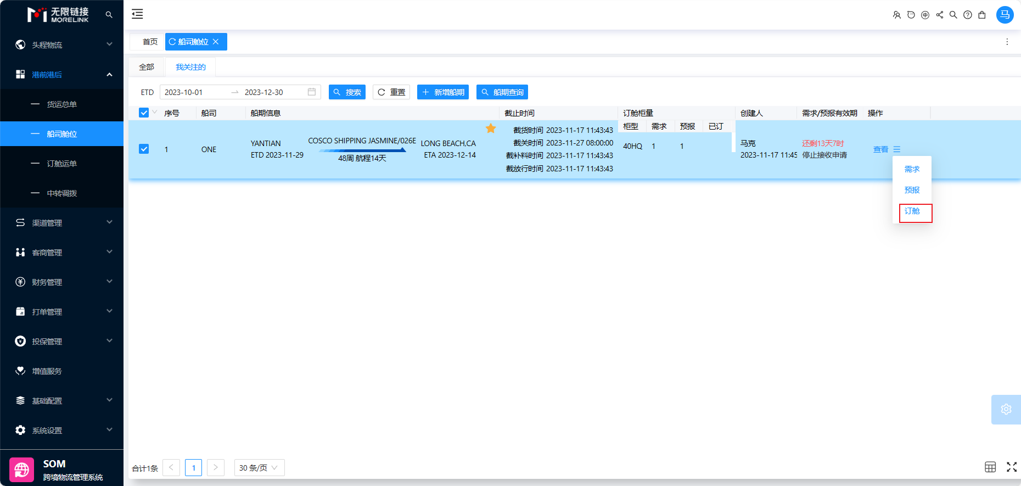Click the 查看 link in row
Screen dimensions: 1021x486
880,149
